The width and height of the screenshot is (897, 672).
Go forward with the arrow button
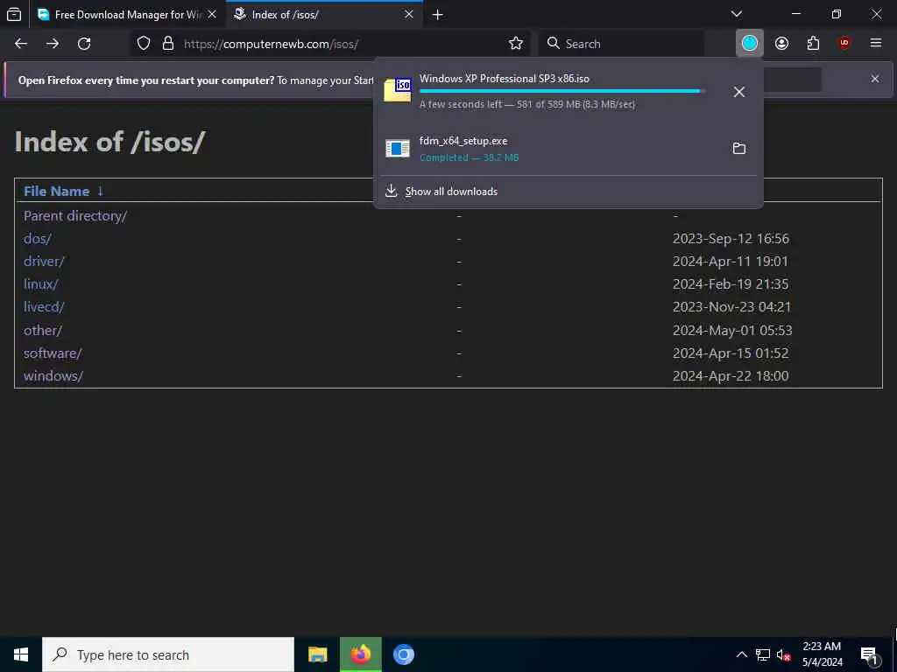click(x=53, y=44)
